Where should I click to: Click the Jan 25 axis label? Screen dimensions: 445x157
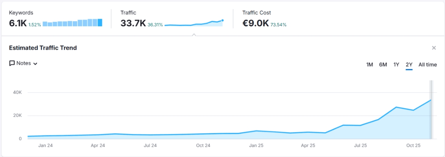(x=256, y=145)
